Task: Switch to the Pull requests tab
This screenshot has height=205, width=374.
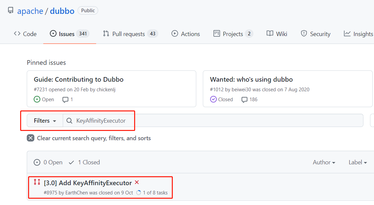Action: click(x=131, y=34)
